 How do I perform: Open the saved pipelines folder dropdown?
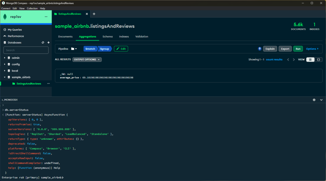click(74, 49)
